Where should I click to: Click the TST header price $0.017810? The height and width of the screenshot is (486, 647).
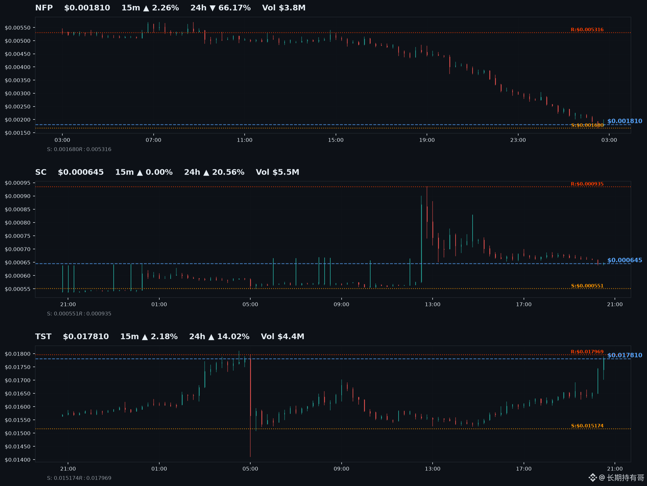(x=86, y=337)
